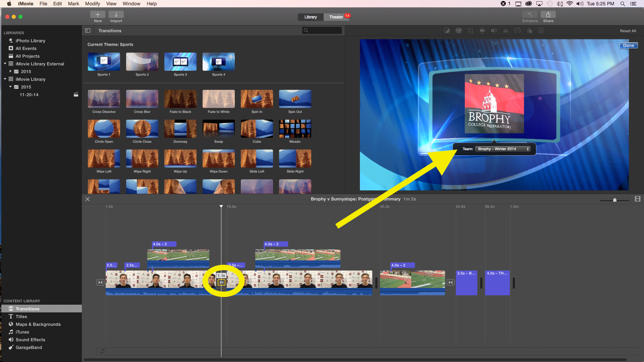Open the speed adjustment icon

[518, 31]
